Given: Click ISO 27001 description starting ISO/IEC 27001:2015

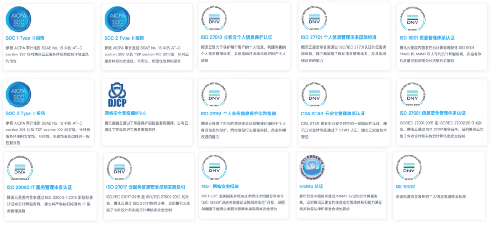Looking at the screenshot, I should tap(441, 130).
